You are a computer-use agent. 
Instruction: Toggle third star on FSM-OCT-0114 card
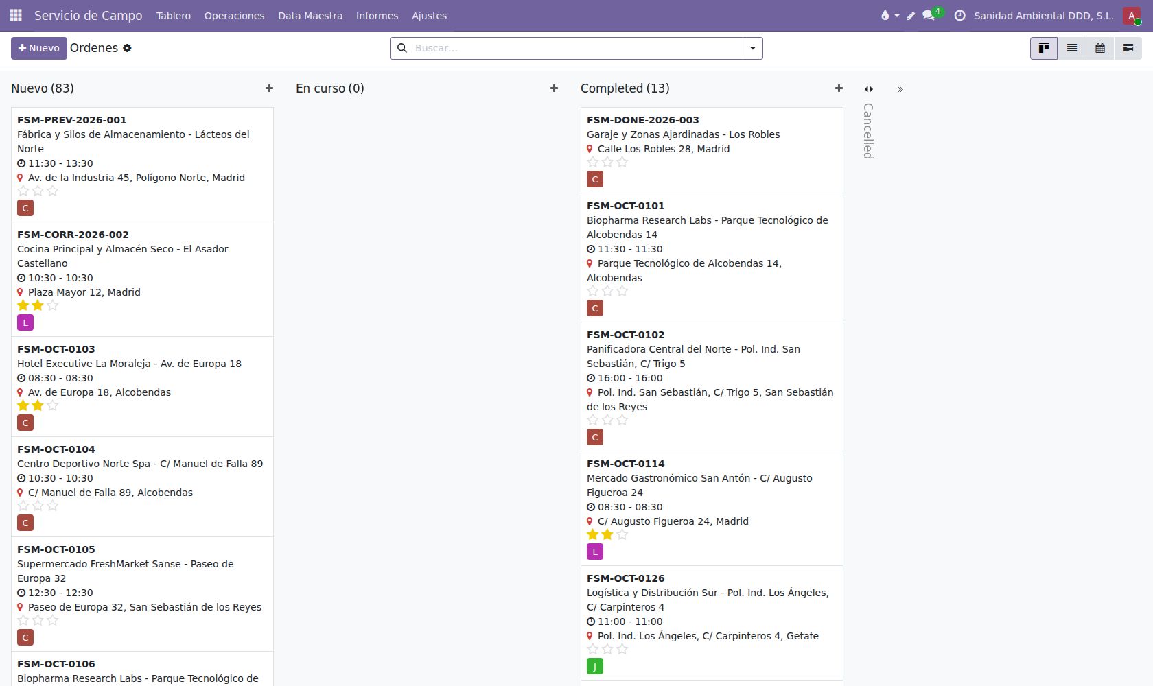[x=622, y=534]
